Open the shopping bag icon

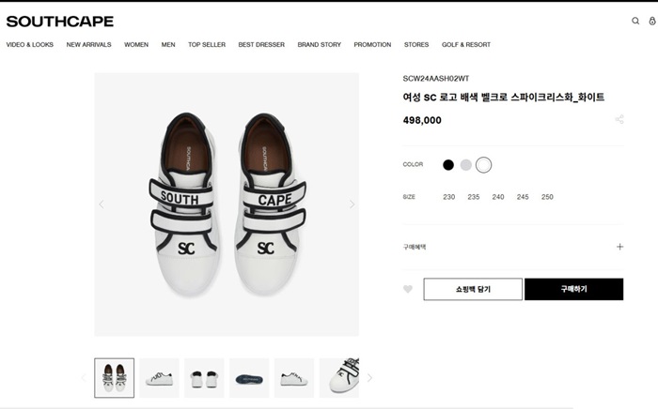[x=652, y=21]
